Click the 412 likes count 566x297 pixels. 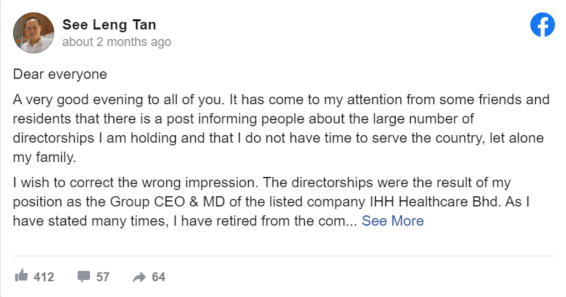[44, 277]
